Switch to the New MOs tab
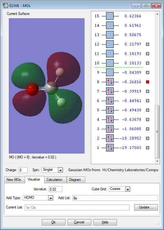Viewport: 164px width, 230px height. pos(14,180)
